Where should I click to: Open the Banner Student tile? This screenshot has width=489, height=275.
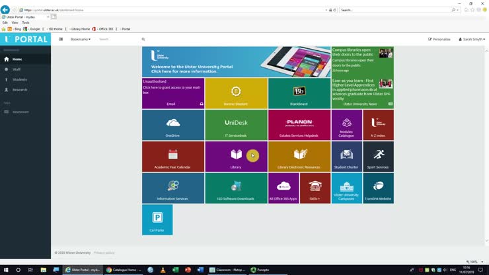(236, 93)
